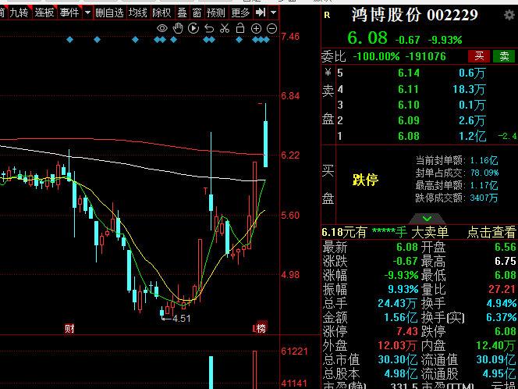Select the scissors cut tool

(225, 28)
